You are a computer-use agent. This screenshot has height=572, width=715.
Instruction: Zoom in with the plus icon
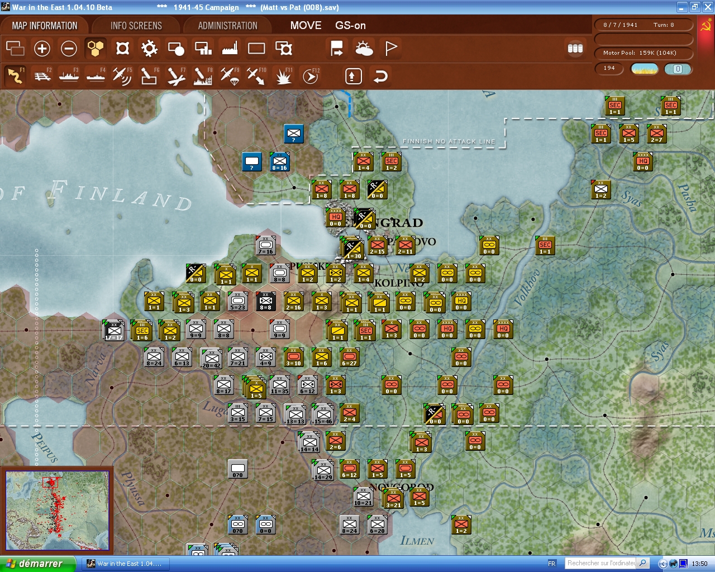[42, 49]
